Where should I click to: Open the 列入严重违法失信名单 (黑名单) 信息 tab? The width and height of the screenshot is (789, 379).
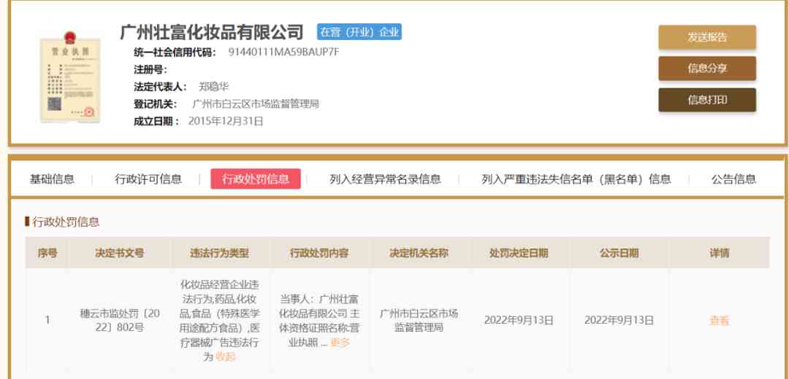point(576,179)
